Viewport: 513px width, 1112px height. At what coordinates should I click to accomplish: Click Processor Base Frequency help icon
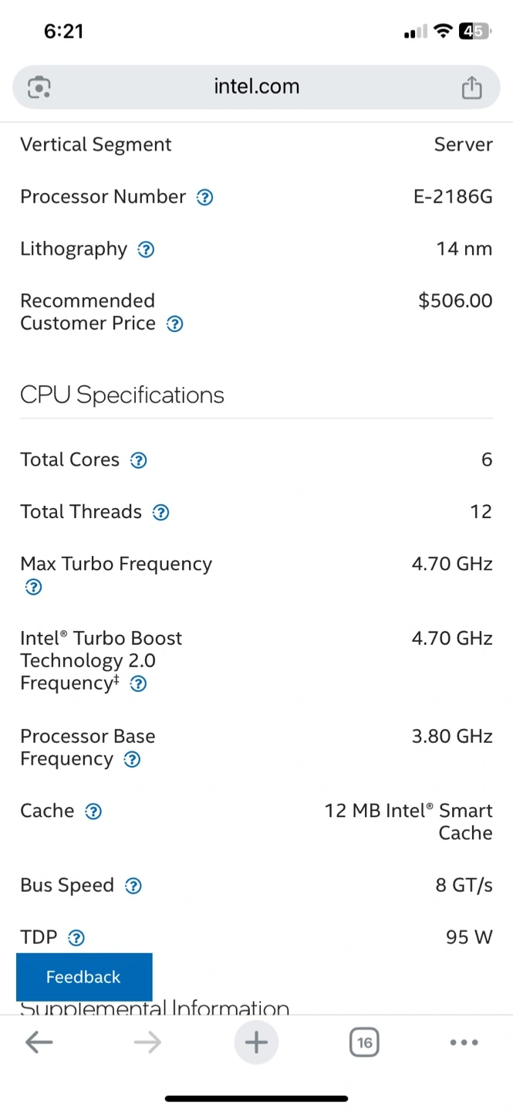click(132, 760)
